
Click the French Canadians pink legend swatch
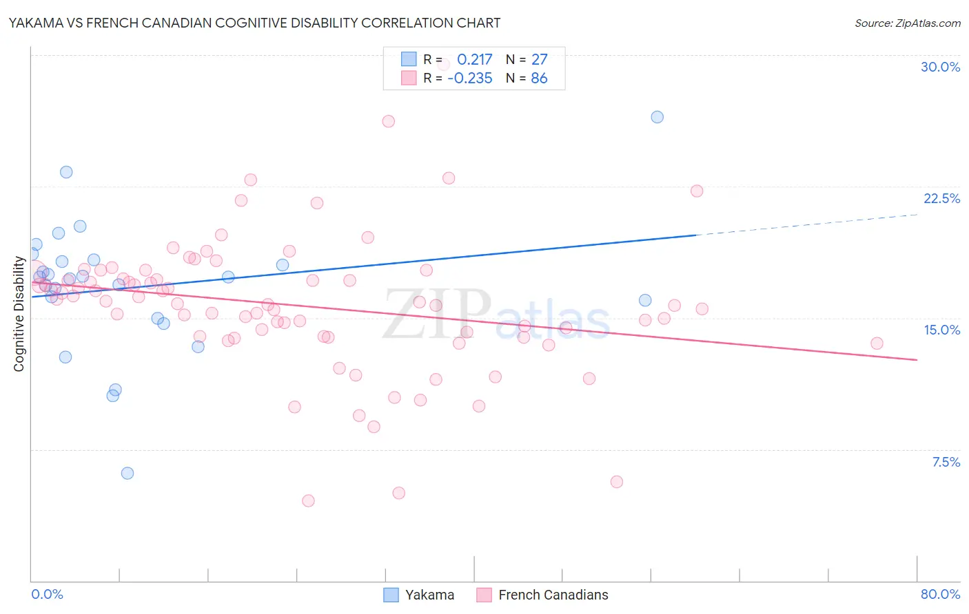click(x=484, y=595)
